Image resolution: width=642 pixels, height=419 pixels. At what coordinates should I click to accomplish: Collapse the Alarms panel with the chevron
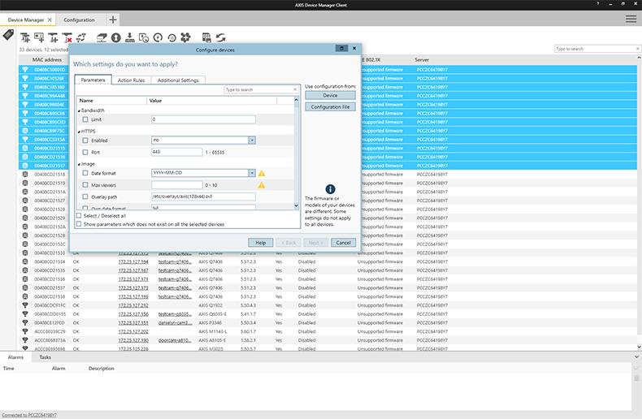636,356
